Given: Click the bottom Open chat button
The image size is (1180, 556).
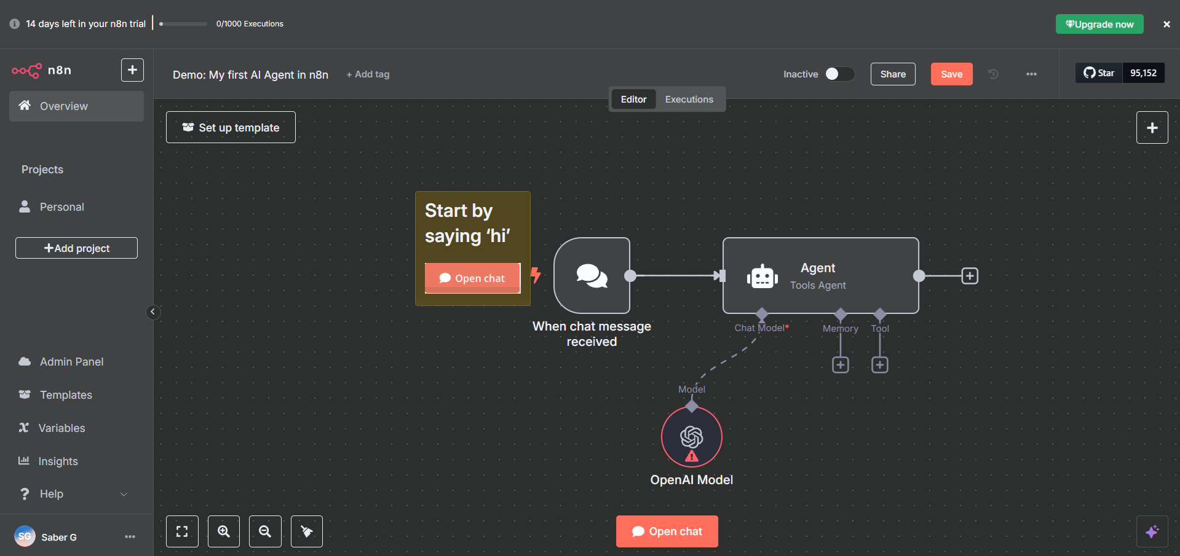Looking at the screenshot, I should pos(667,531).
